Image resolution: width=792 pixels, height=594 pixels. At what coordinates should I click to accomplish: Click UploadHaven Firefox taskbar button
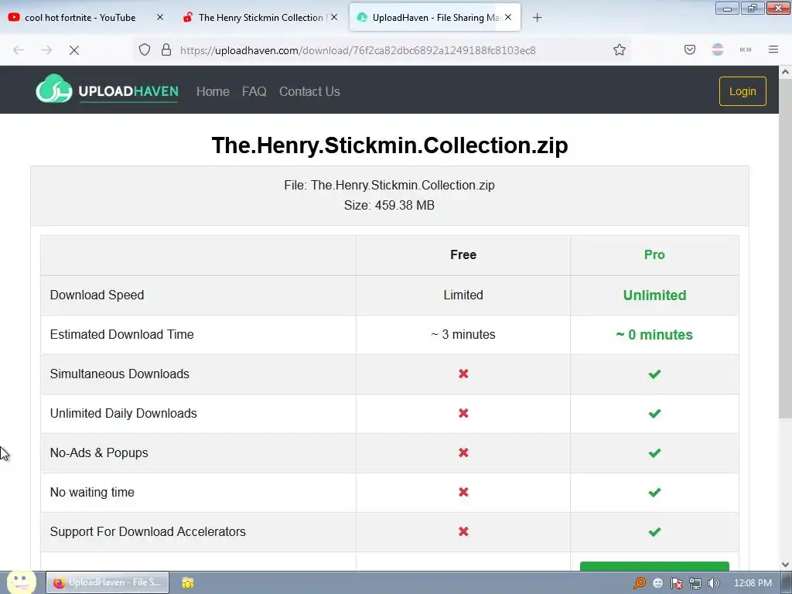[x=108, y=582]
